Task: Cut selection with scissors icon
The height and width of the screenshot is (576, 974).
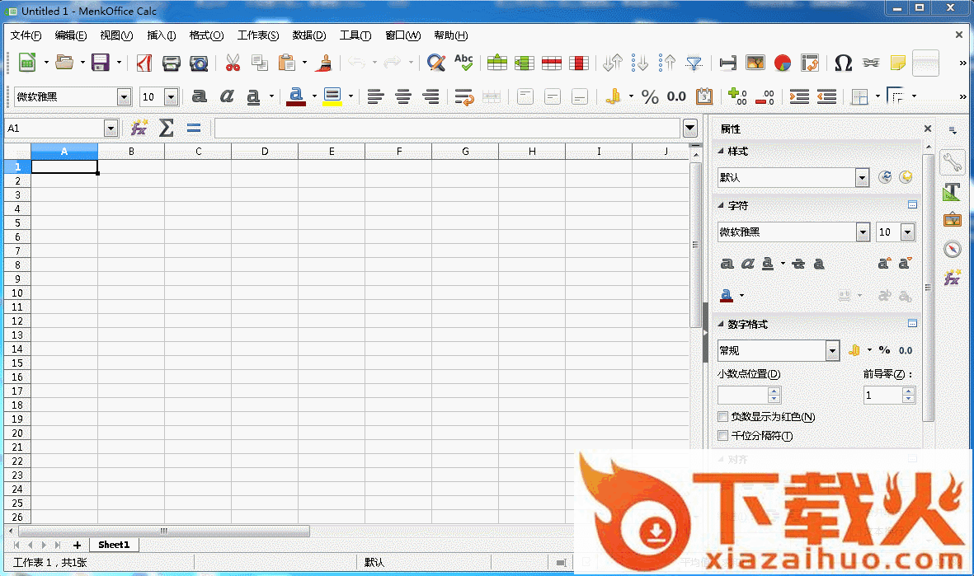Action: pyautogui.click(x=233, y=62)
